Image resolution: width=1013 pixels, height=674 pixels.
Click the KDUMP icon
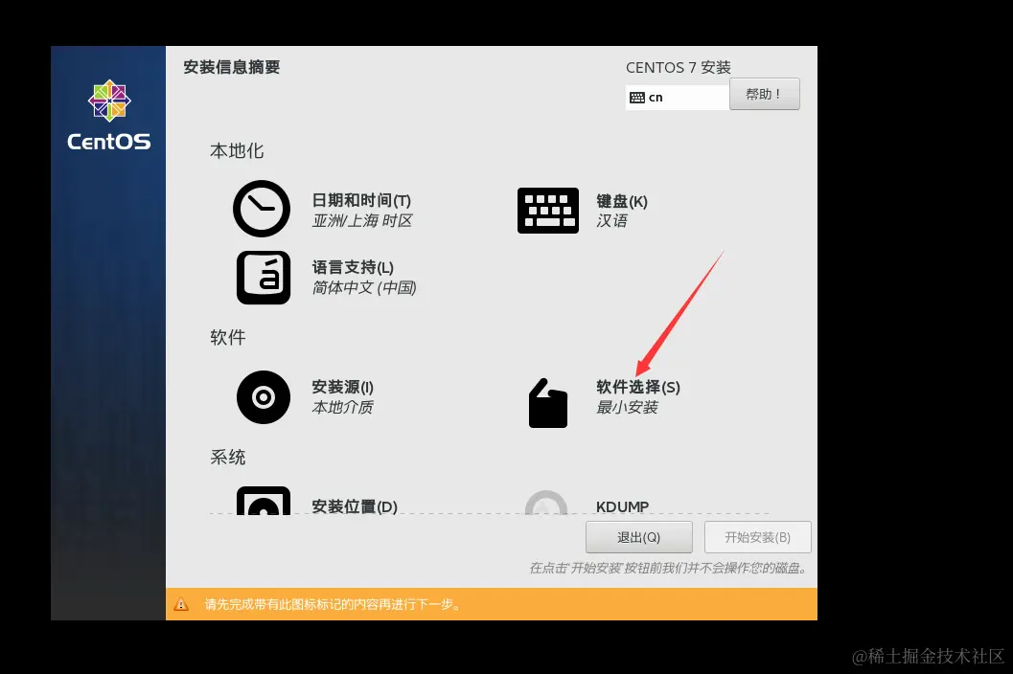(546, 503)
